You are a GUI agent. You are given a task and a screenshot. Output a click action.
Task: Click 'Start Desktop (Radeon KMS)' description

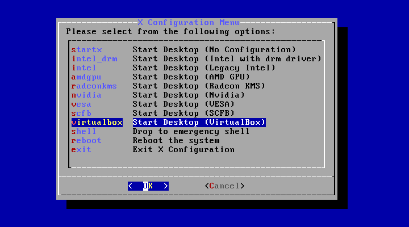pos(199,86)
